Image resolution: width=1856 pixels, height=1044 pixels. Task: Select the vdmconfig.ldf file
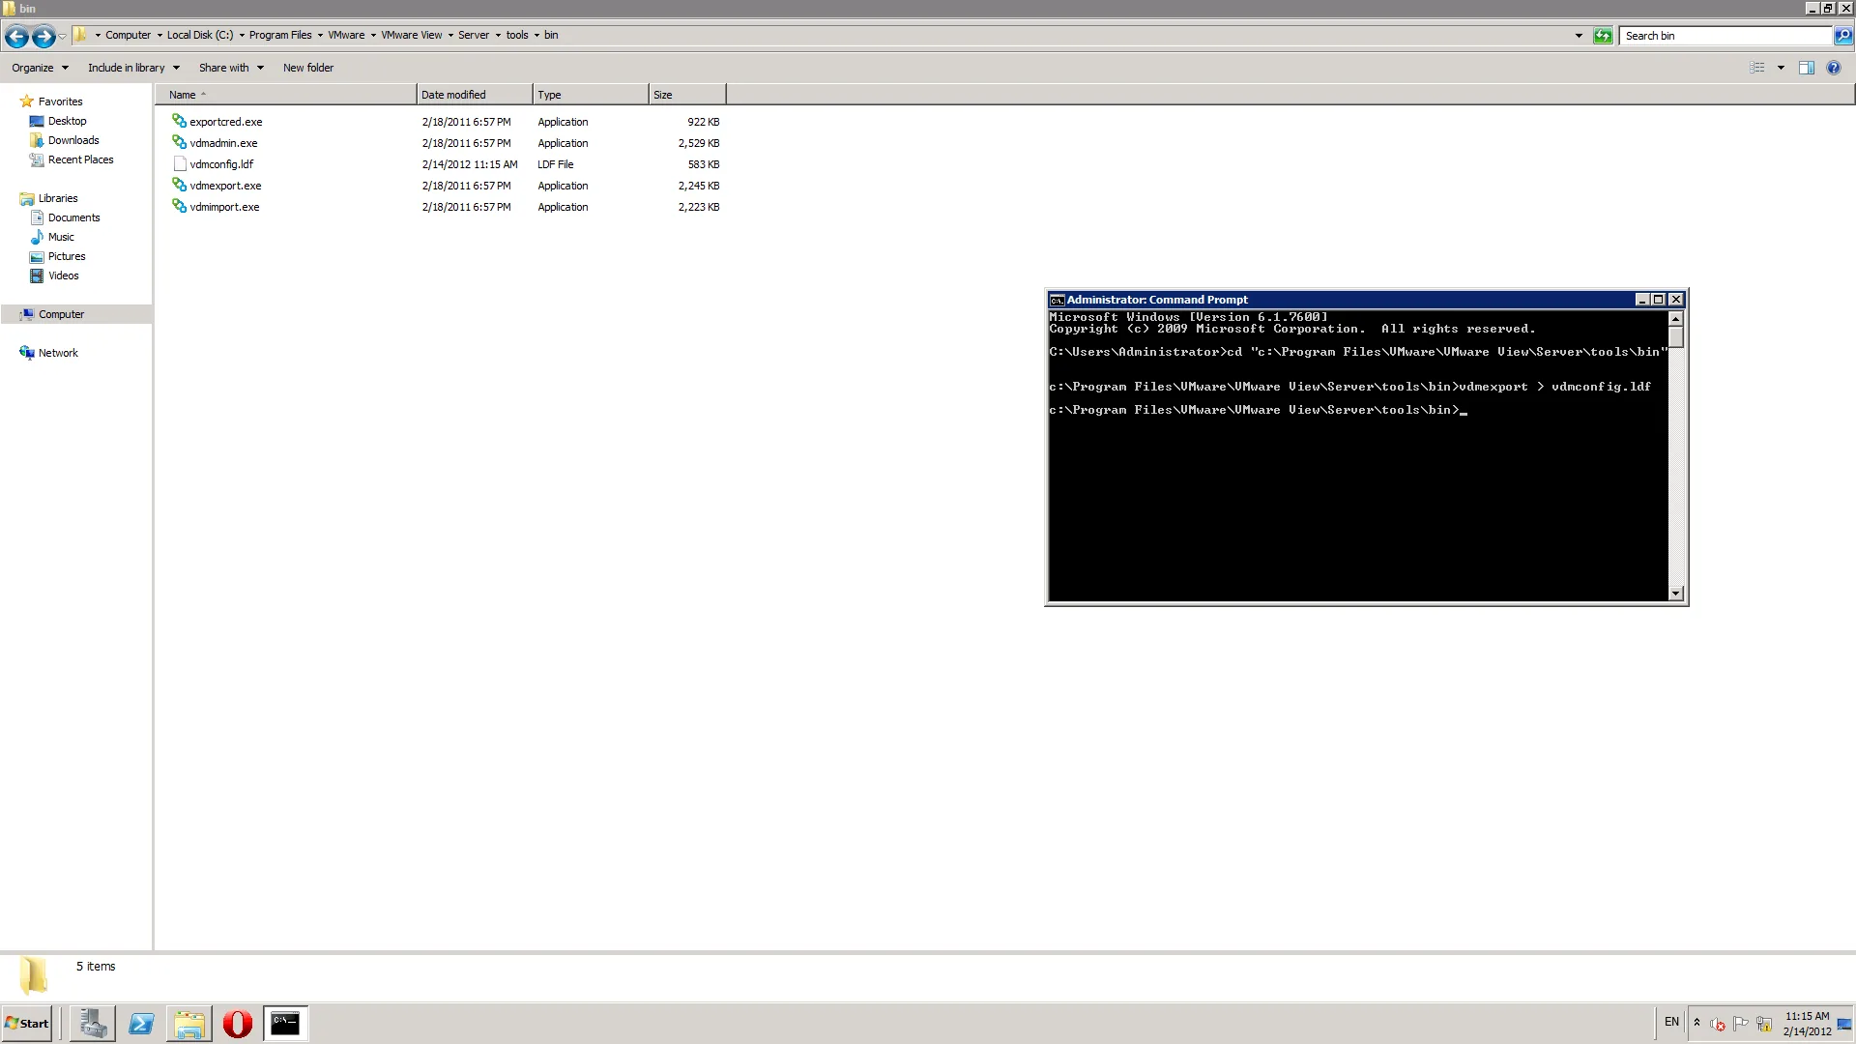tap(221, 163)
